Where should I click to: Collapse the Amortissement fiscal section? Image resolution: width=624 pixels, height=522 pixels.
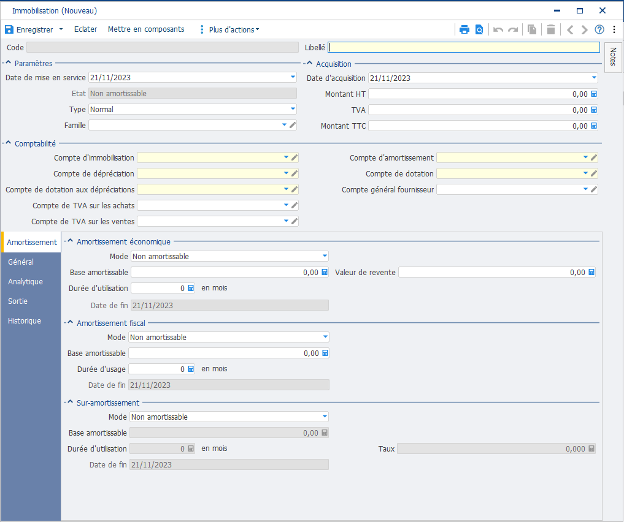click(x=70, y=322)
